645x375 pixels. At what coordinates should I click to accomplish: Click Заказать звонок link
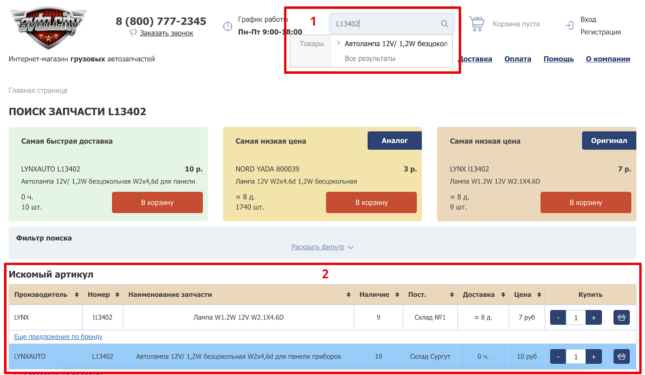coord(166,33)
